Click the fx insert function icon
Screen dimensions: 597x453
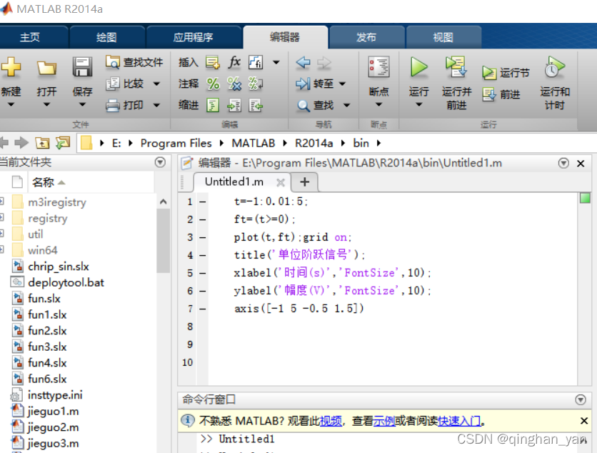234,61
